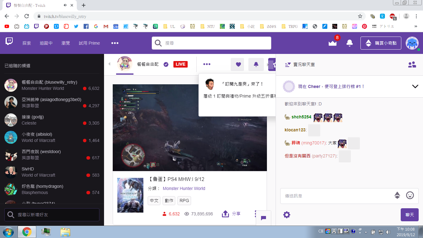Click the channel tabs left scroll arrow
This screenshot has width=423, height=238.
(x=109, y=64)
